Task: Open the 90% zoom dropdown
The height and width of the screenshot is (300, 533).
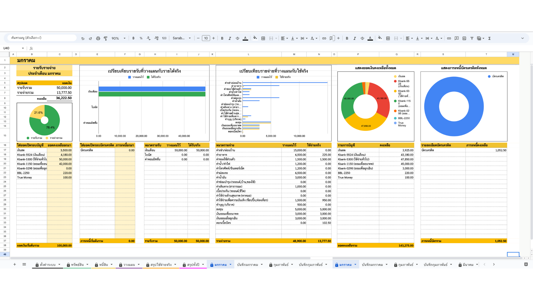Action: pyautogui.click(x=119, y=38)
